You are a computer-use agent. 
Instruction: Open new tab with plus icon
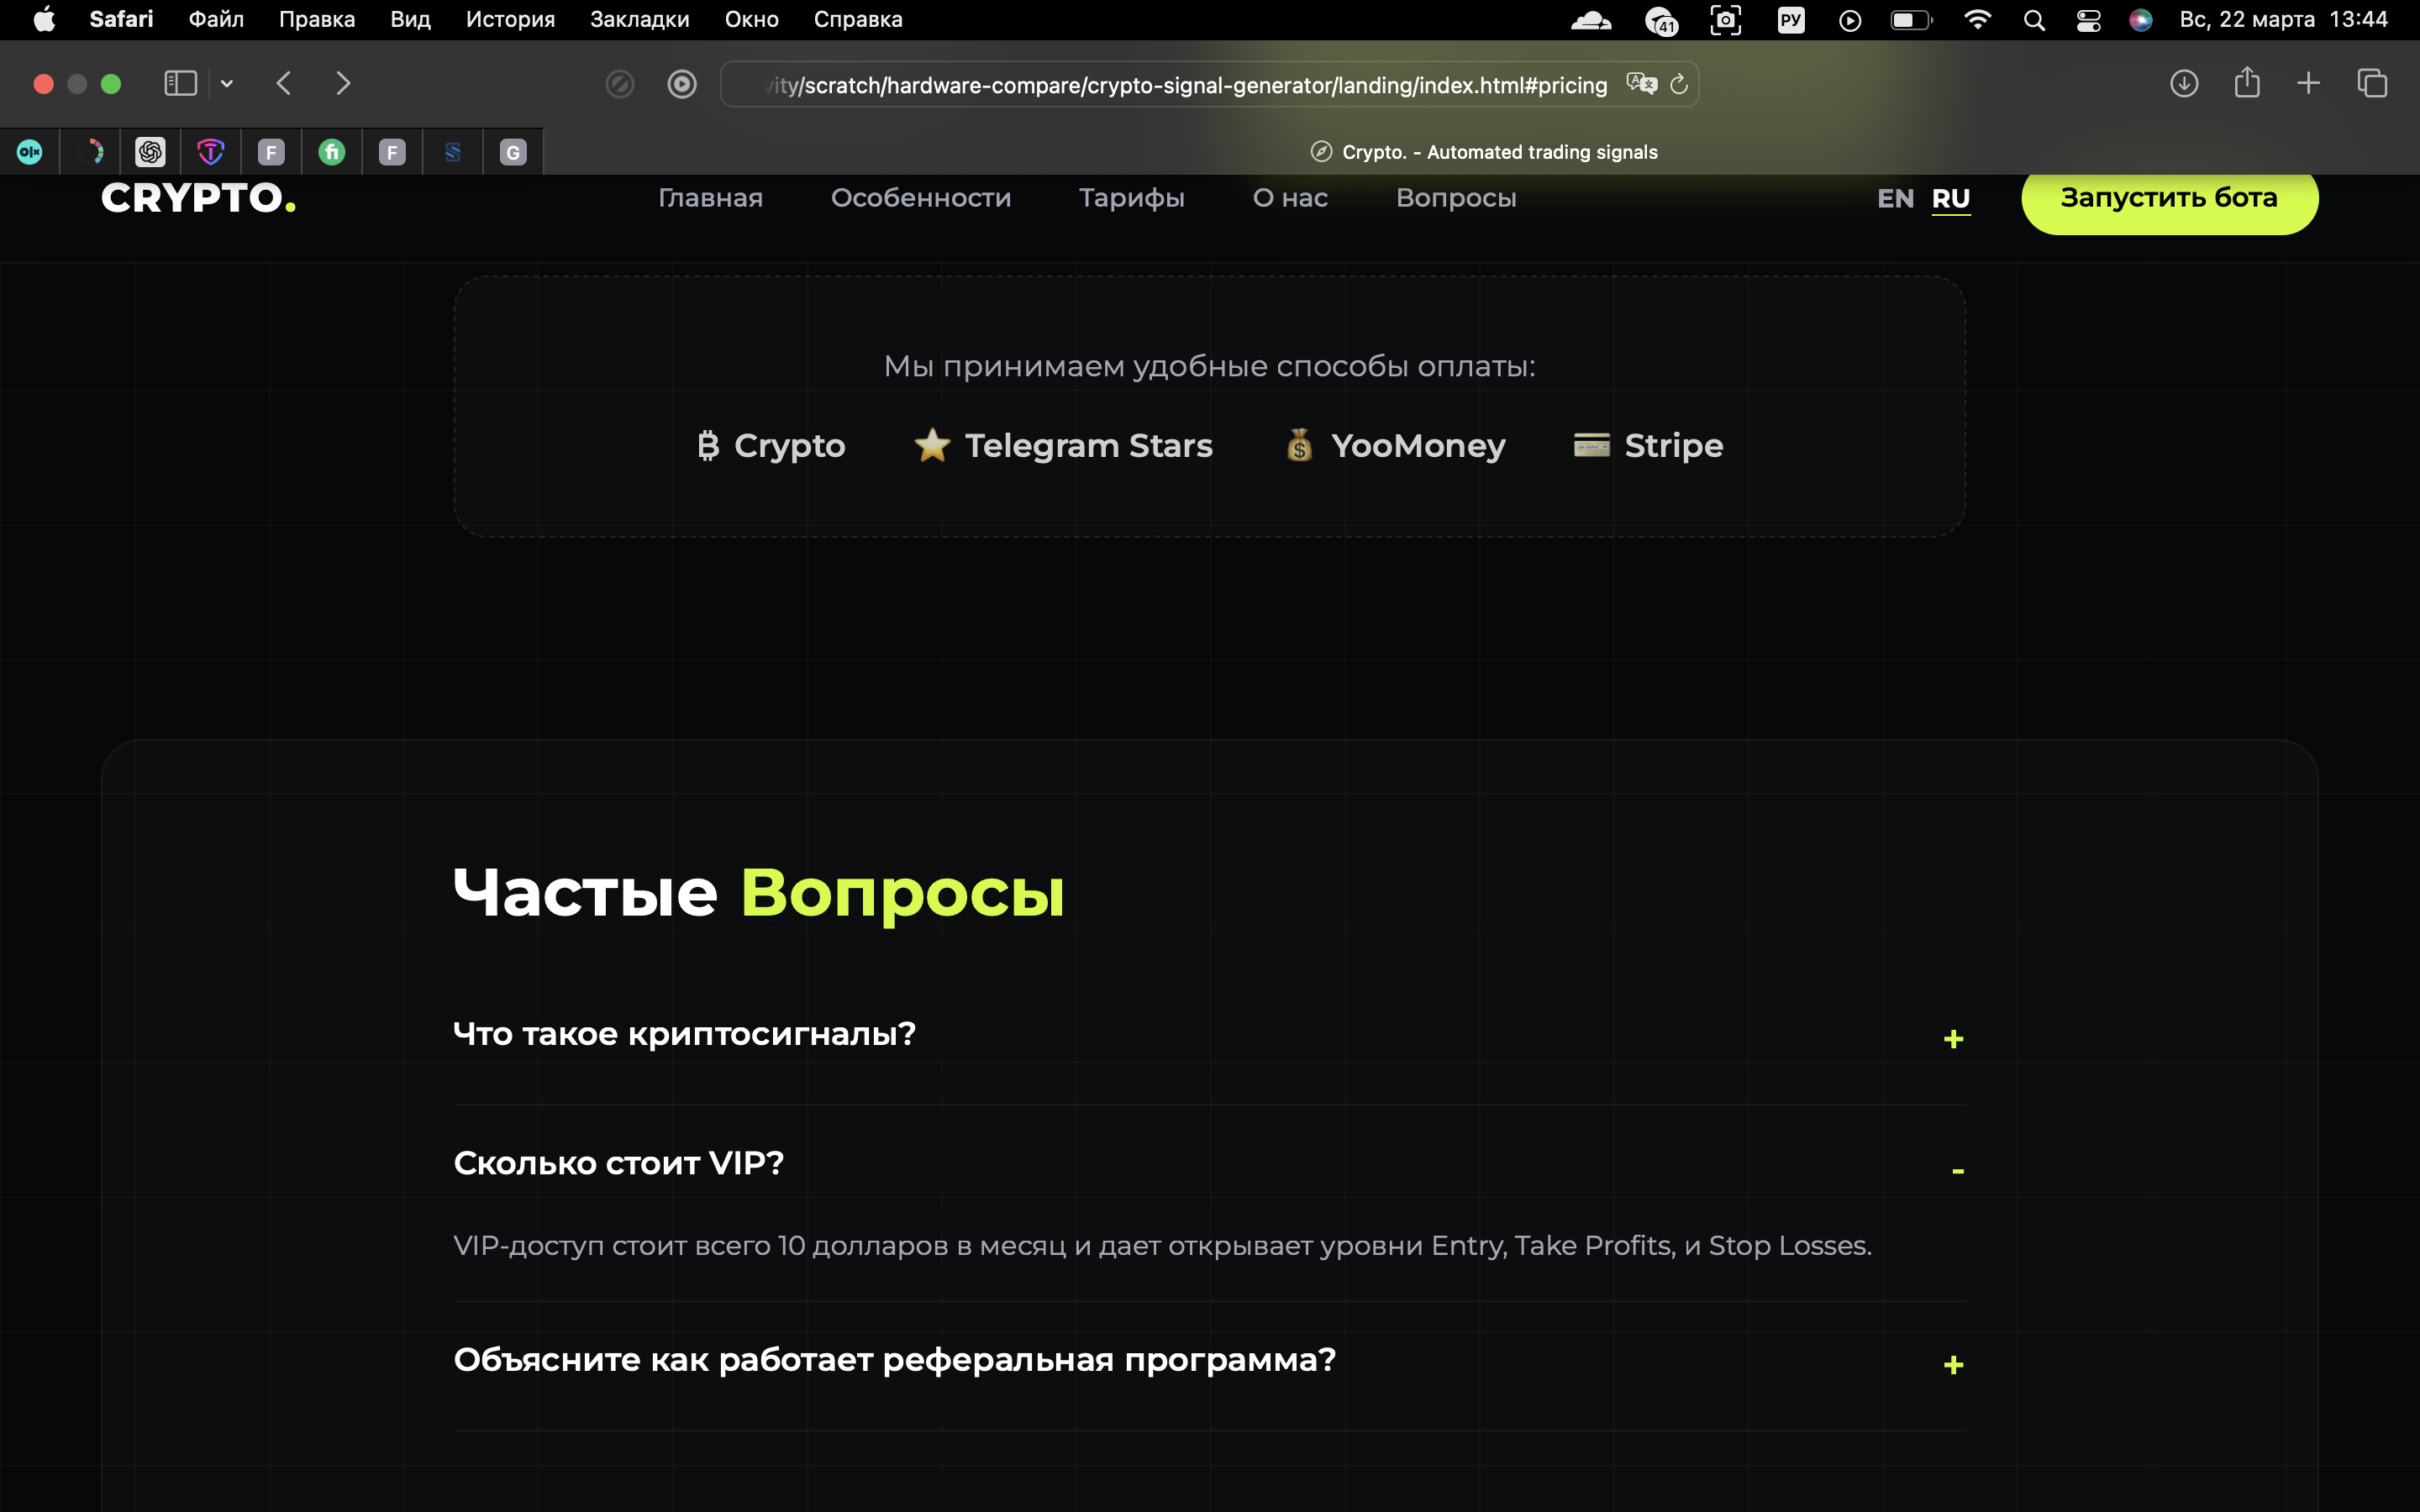(2308, 83)
